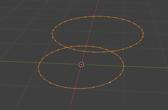Click the 3D cursor at the origin
The height and width of the screenshot is (110, 168).
tap(81, 64)
